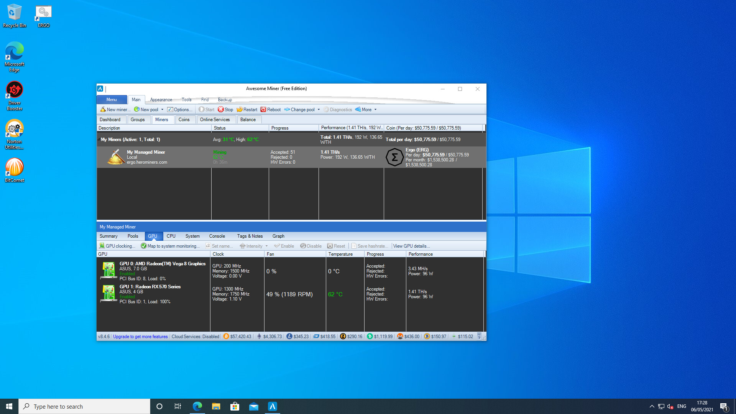This screenshot has width=736, height=414.
Task: Click the Disable GPU button
Action: pos(311,246)
